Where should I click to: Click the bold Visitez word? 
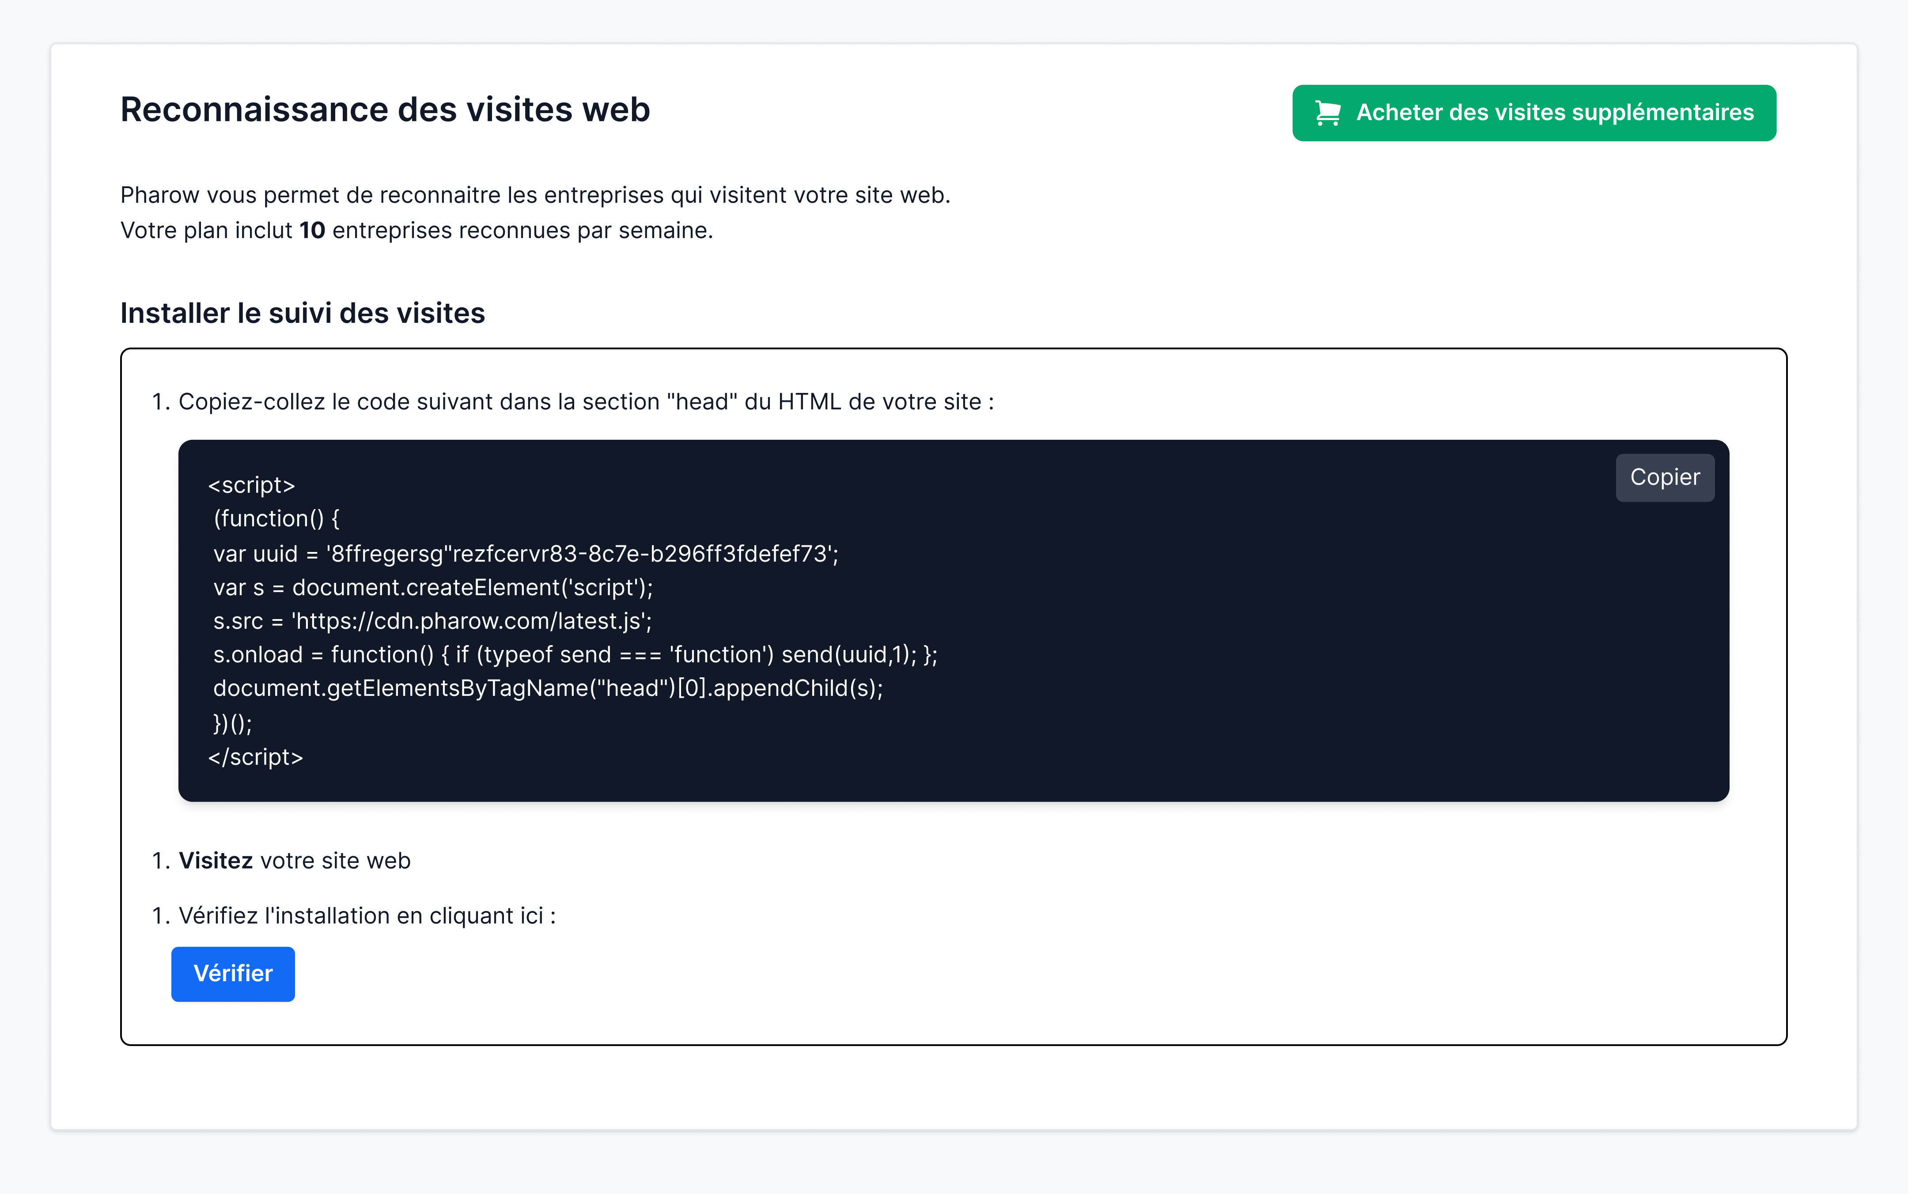click(216, 861)
